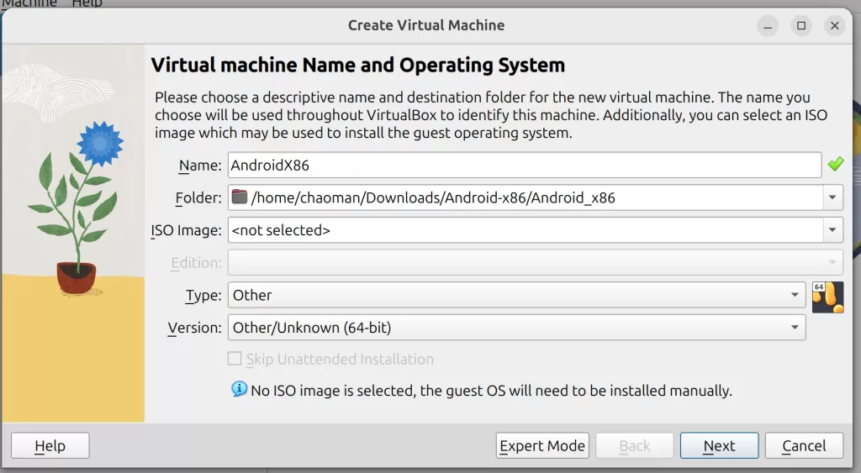Cancel the virtual machine creation
This screenshot has height=473, width=861.
click(805, 446)
